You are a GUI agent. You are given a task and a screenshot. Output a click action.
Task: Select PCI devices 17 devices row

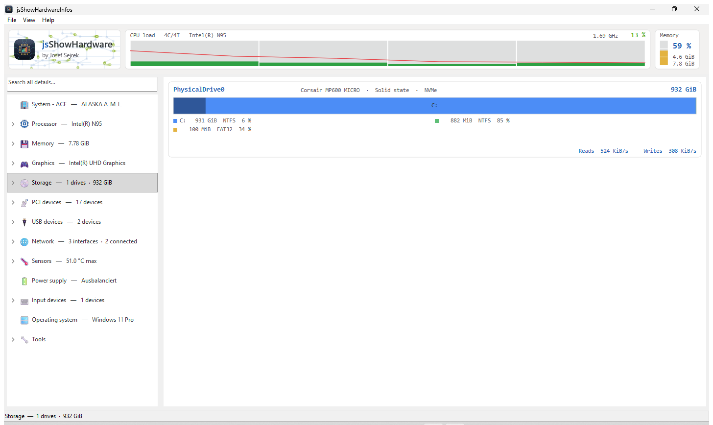(x=82, y=202)
